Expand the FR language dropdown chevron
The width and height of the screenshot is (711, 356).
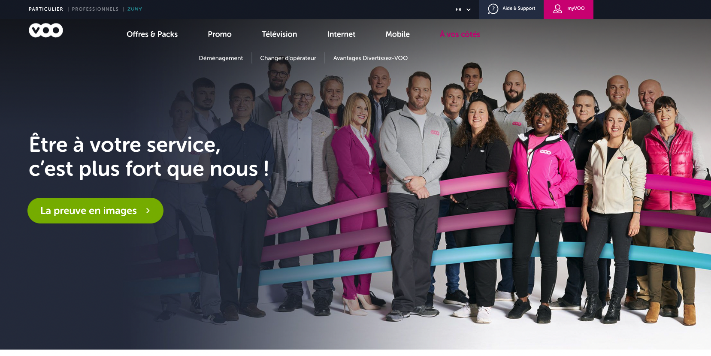pos(469,9)
